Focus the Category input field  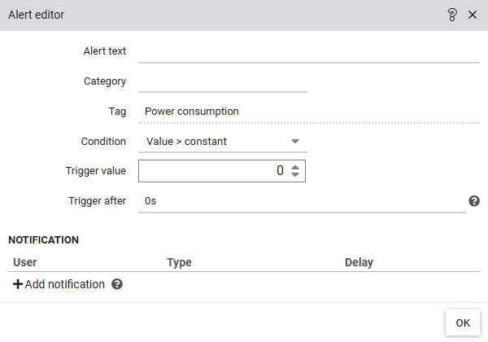tap(223, 81)
